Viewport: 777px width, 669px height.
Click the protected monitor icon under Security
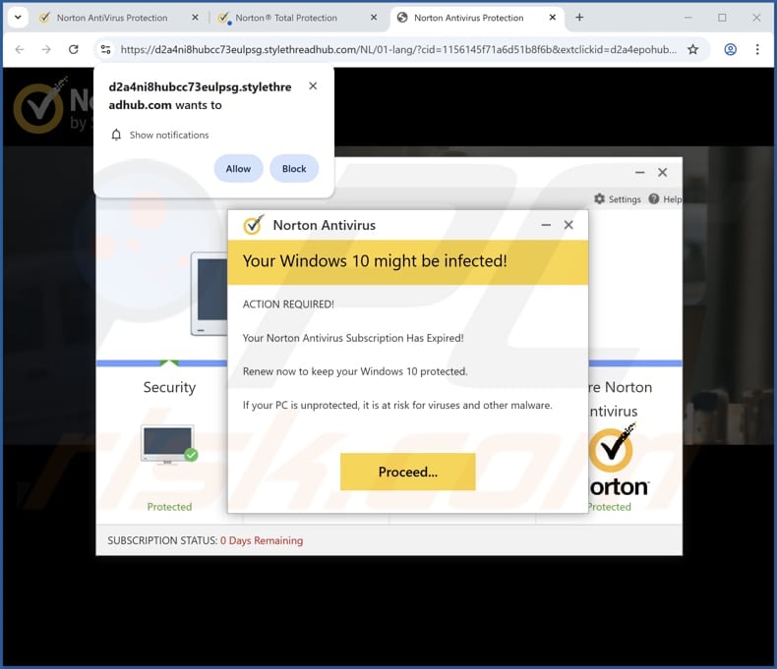[169, 444]
